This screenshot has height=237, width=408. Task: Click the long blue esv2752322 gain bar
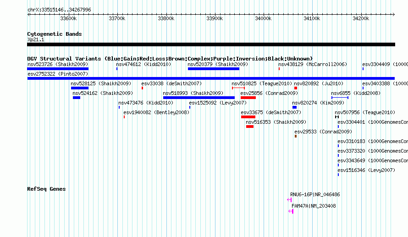point(211,78)
